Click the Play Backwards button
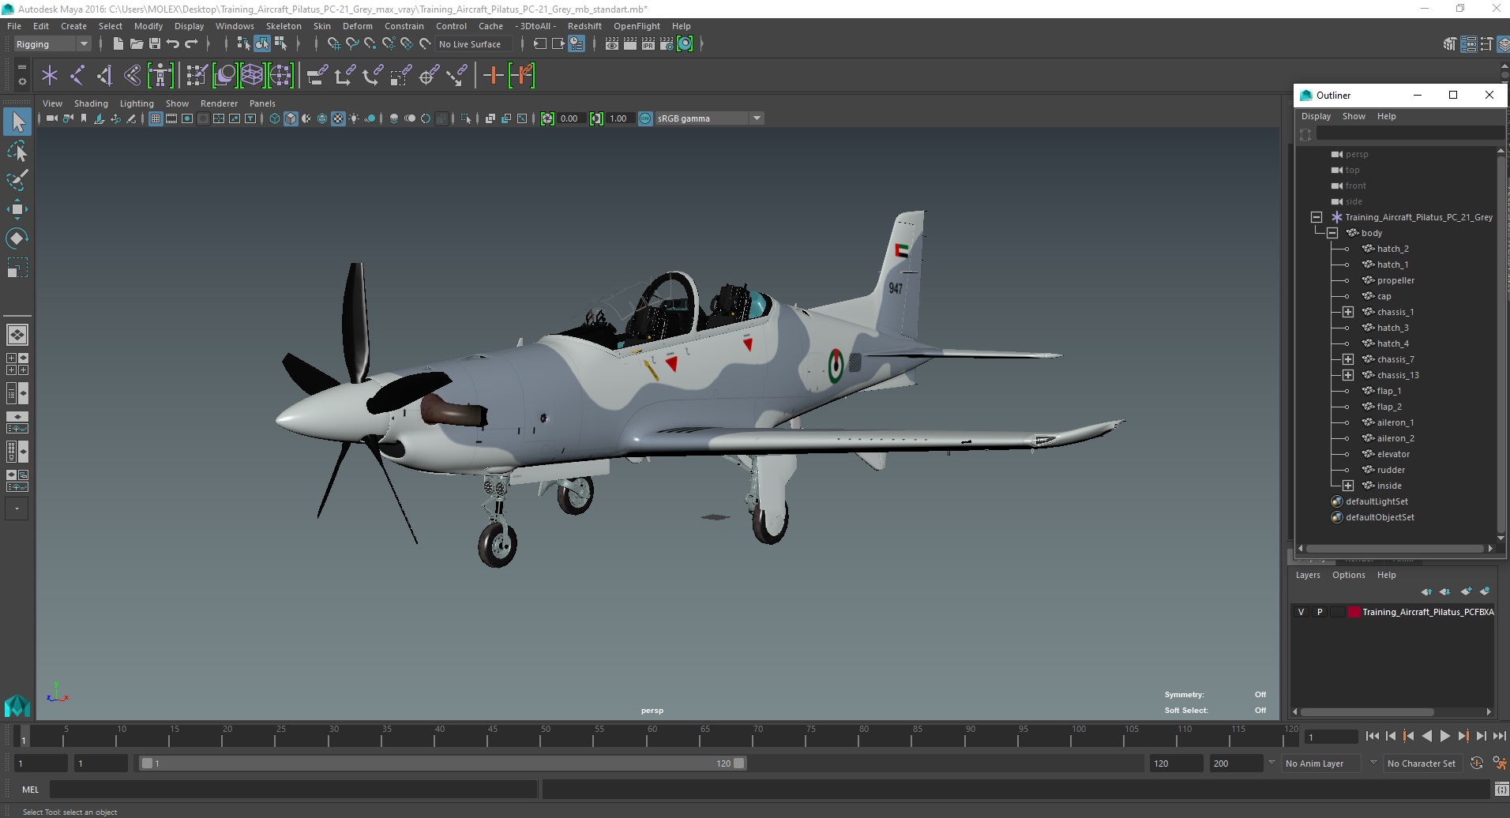The width and height of the screenshot is (1510, 818). pyautogui.click(x=1426, y=736)
